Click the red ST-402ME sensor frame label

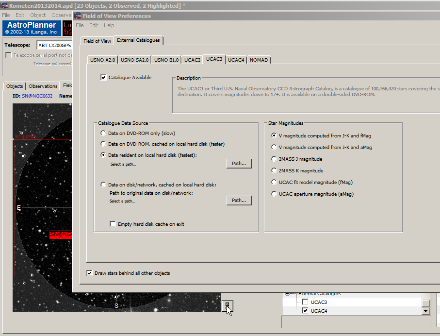tap(25, 137)
